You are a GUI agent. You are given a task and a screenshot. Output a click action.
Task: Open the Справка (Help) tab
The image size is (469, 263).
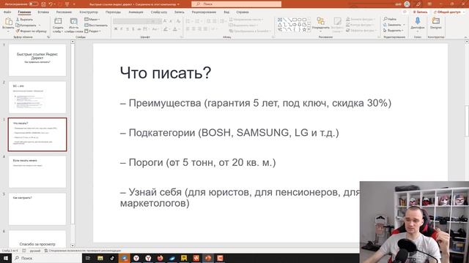tap(243, 12)
